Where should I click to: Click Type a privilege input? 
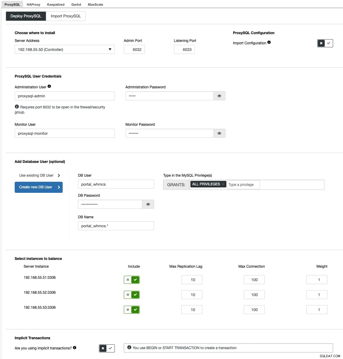pyautogui.click(x=243, y=185)
